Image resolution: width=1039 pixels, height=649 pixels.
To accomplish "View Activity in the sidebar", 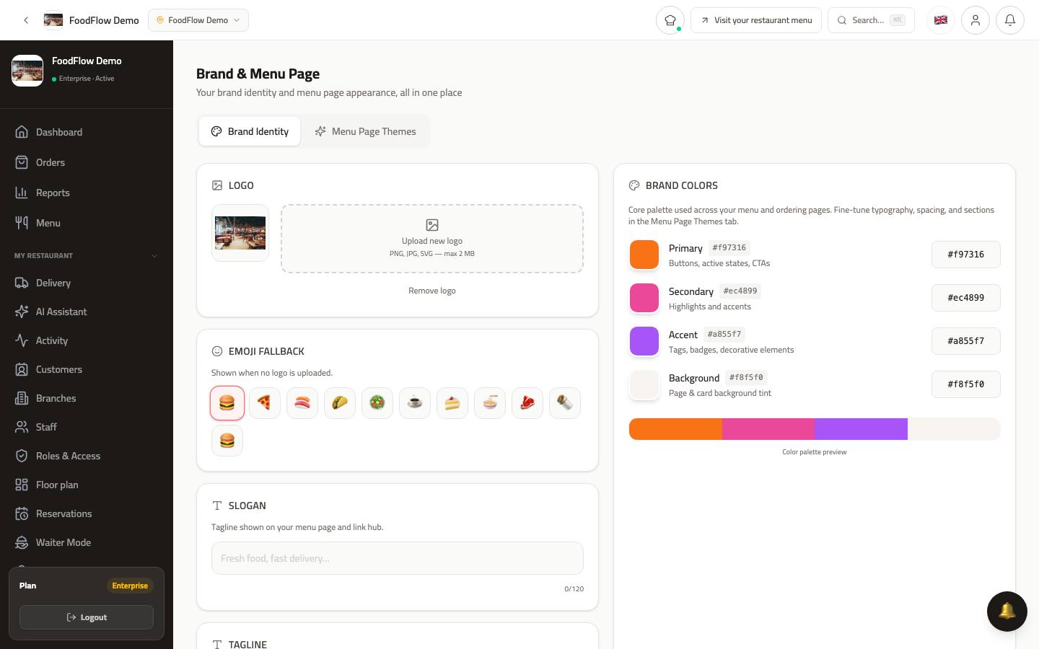I will click(x=87, y=340).
